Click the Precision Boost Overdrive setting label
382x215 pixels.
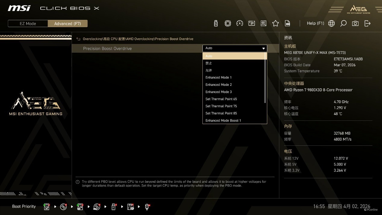[x=107, y=48]
